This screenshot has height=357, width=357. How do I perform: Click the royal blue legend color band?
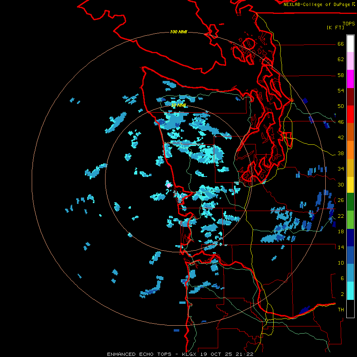350,255
